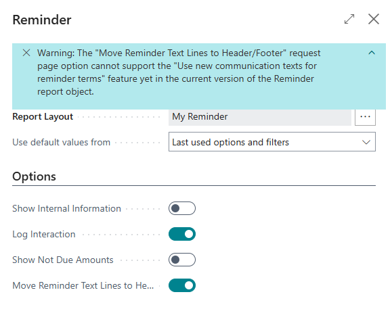The image size is (392, 309).
Task: Click the Options section heading
Action: pyautogui.click(x=34, y=176)
